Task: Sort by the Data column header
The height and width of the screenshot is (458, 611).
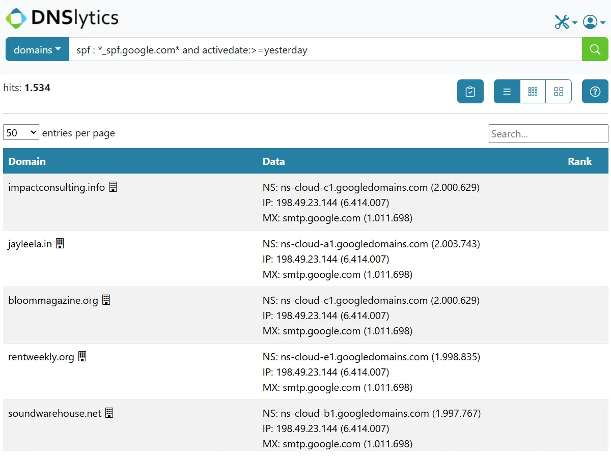Action: pos(273,161)
